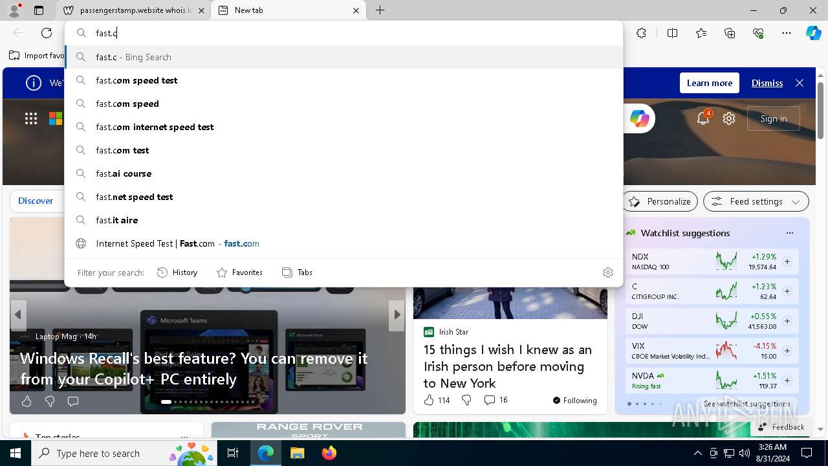Open the Favorites star toolbar icon
The width and height of the screenshot is (828, 466).
tap(701, 33)
